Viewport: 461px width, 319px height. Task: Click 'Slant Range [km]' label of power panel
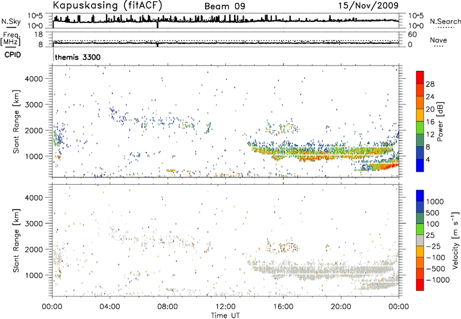[x=17, y=121]
